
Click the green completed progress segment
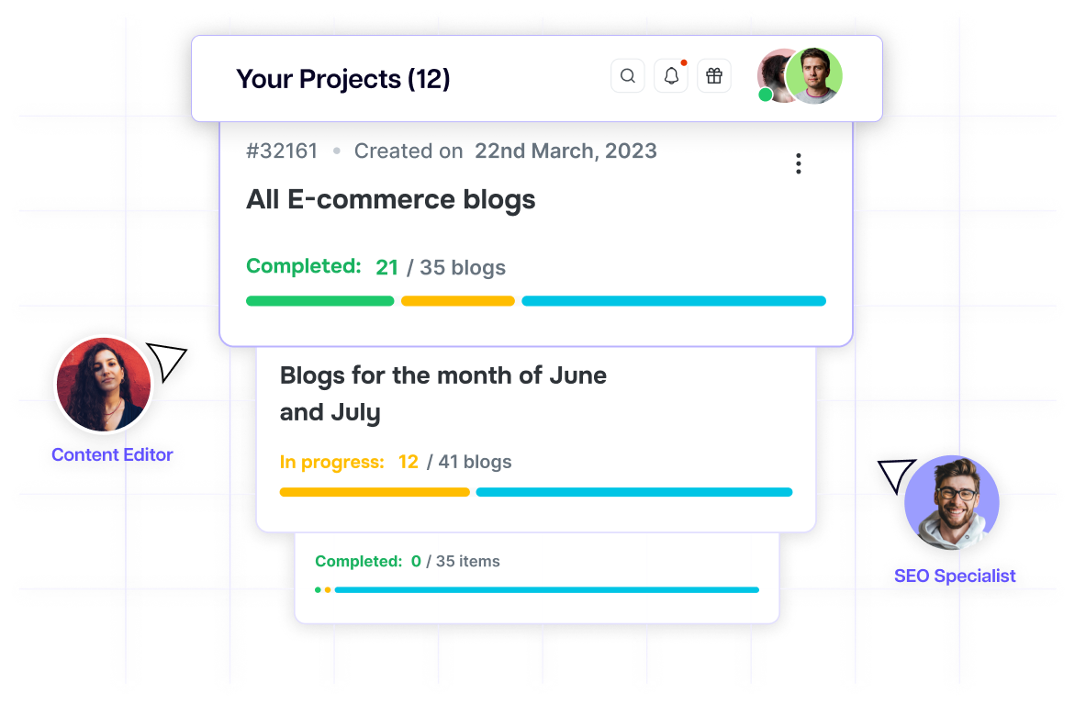(x=319, y=301)
